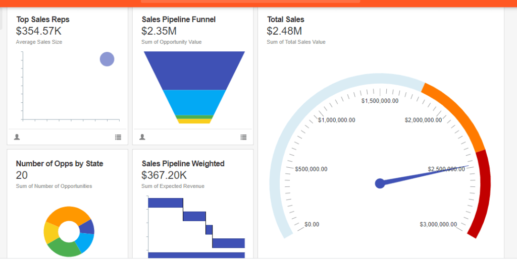
Task: Click the yellow slice of the donut chart
Action: [50, 232]
